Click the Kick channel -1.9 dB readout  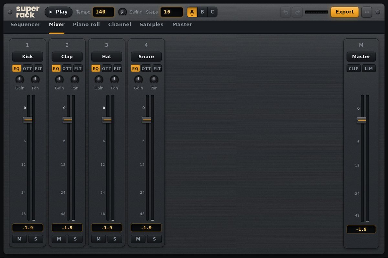(x=27, y=228)
